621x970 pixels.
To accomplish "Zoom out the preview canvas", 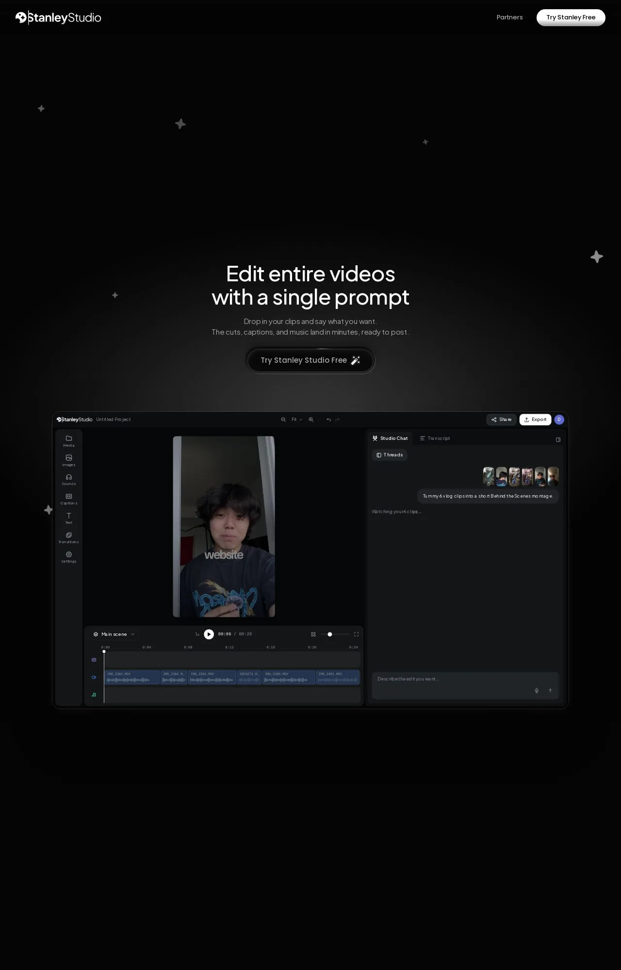I will coord(283,420).
